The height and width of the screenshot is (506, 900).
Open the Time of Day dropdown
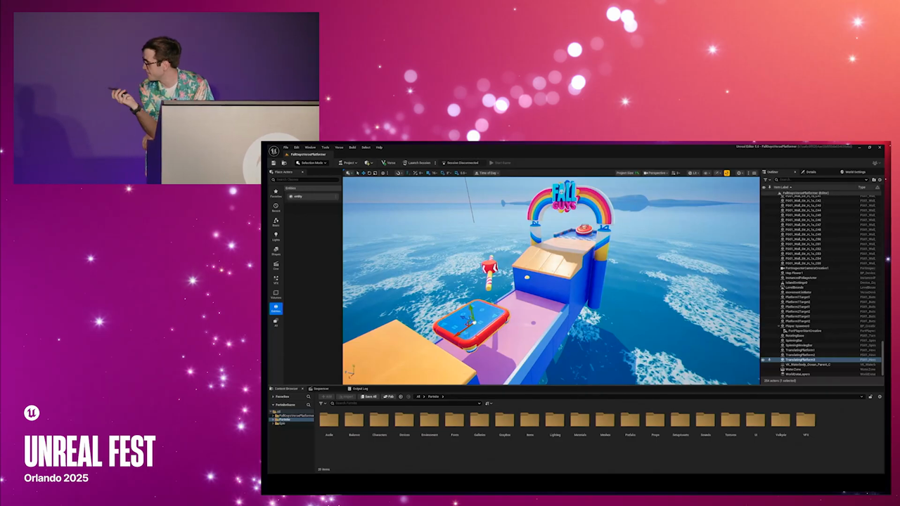(x=487, y=173)
